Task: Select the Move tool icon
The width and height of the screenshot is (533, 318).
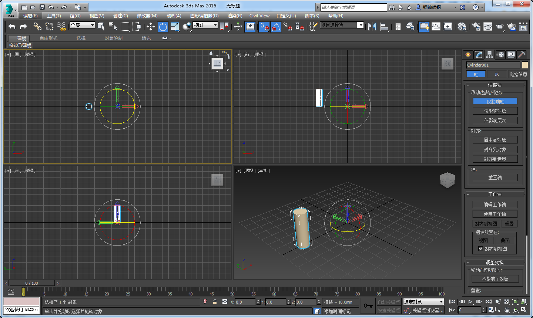Action: (x=151, y=26)
